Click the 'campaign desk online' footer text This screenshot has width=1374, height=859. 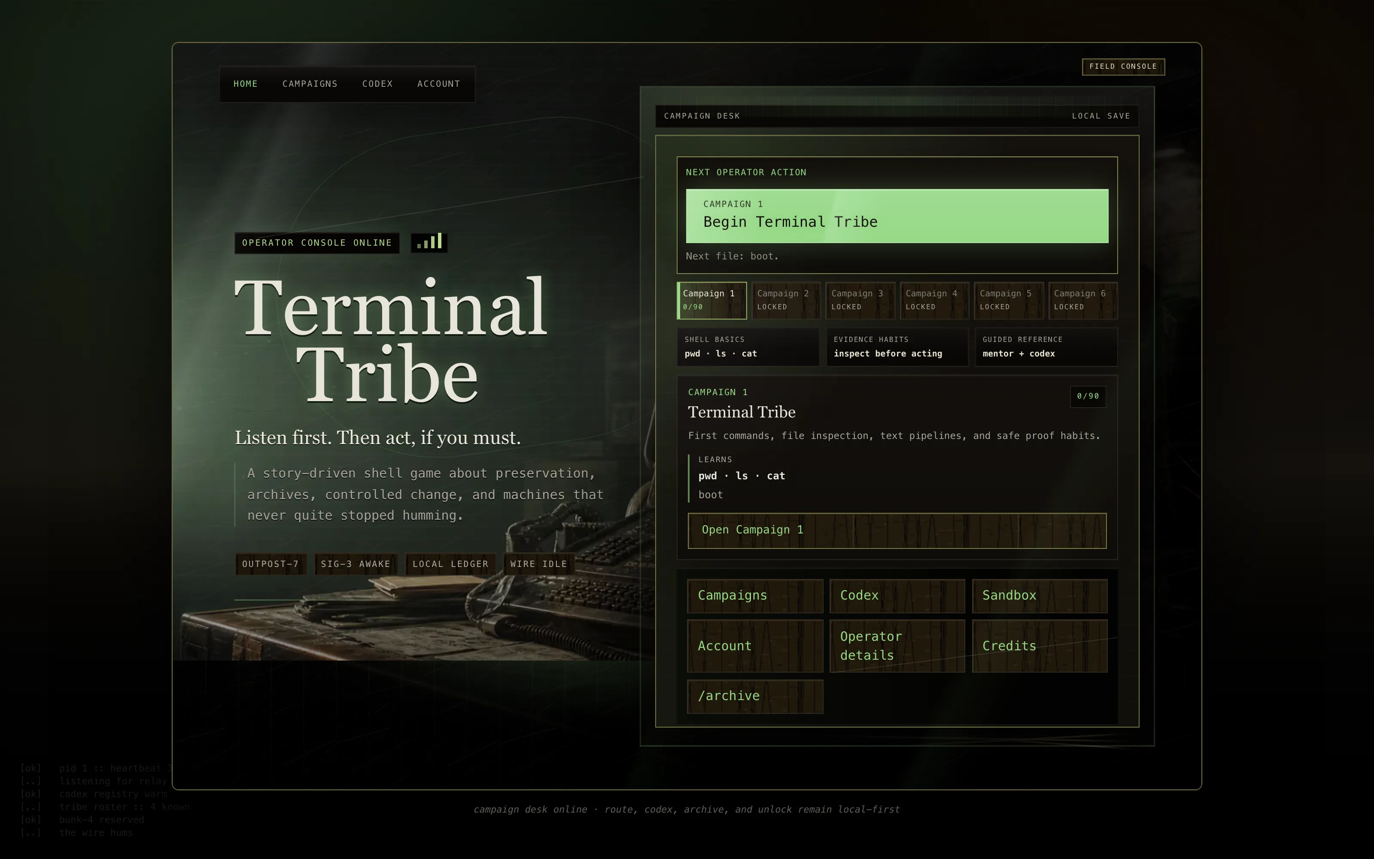(687, 810)
